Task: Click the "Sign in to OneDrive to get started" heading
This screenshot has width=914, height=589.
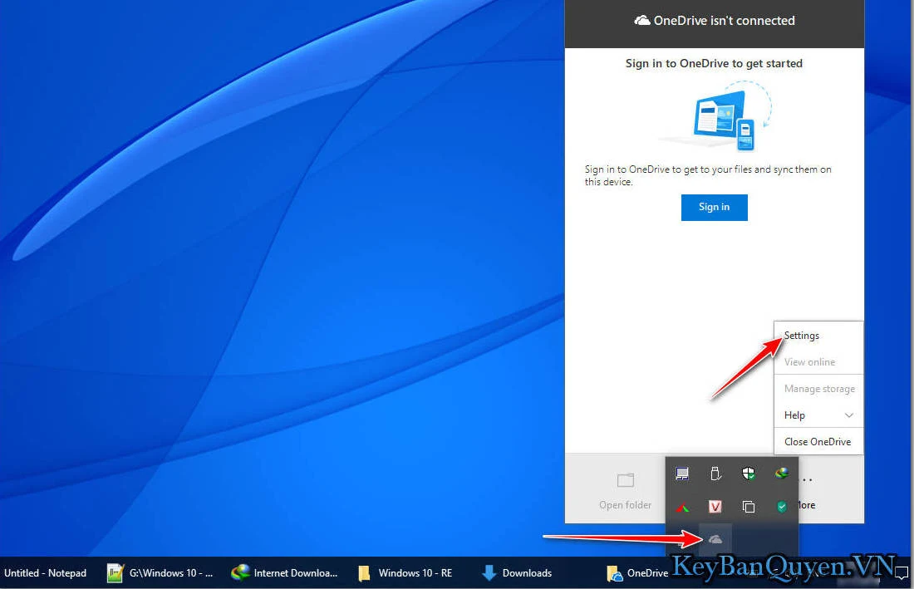Action: point(714,63)
